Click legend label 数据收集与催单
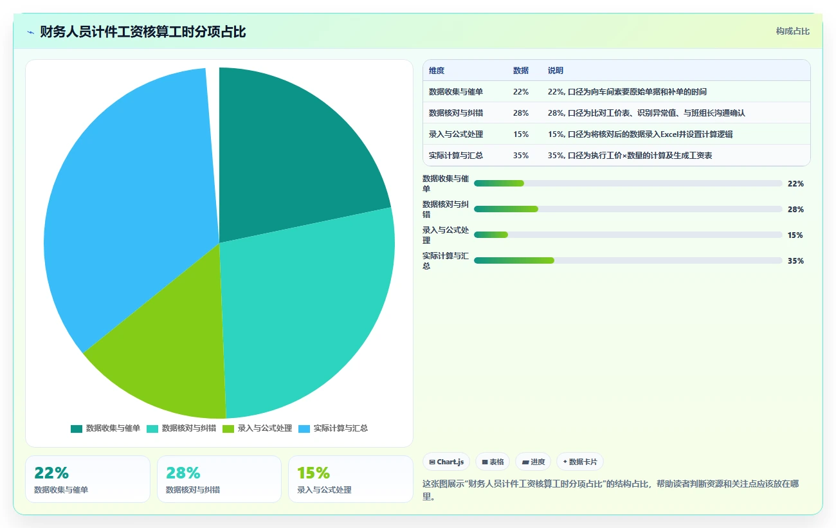 (x=113, y=428)
